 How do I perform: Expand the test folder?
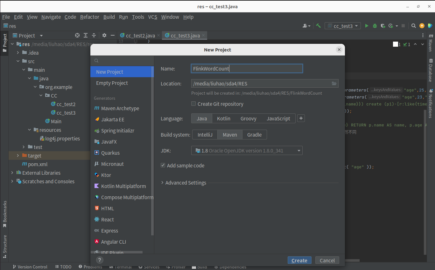24,147
